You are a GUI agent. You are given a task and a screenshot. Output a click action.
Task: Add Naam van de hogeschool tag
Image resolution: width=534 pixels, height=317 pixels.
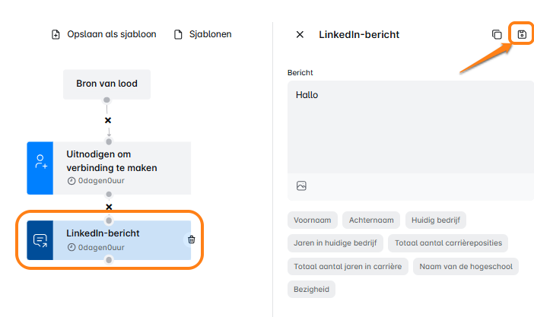466,266
